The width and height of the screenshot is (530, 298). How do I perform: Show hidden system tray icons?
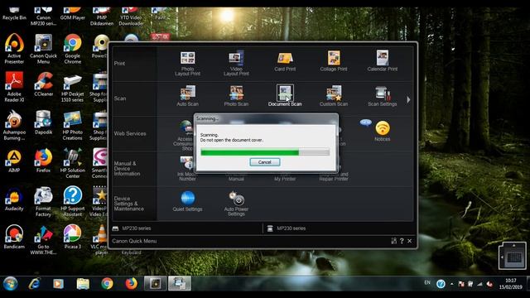(x=451, y=284)
